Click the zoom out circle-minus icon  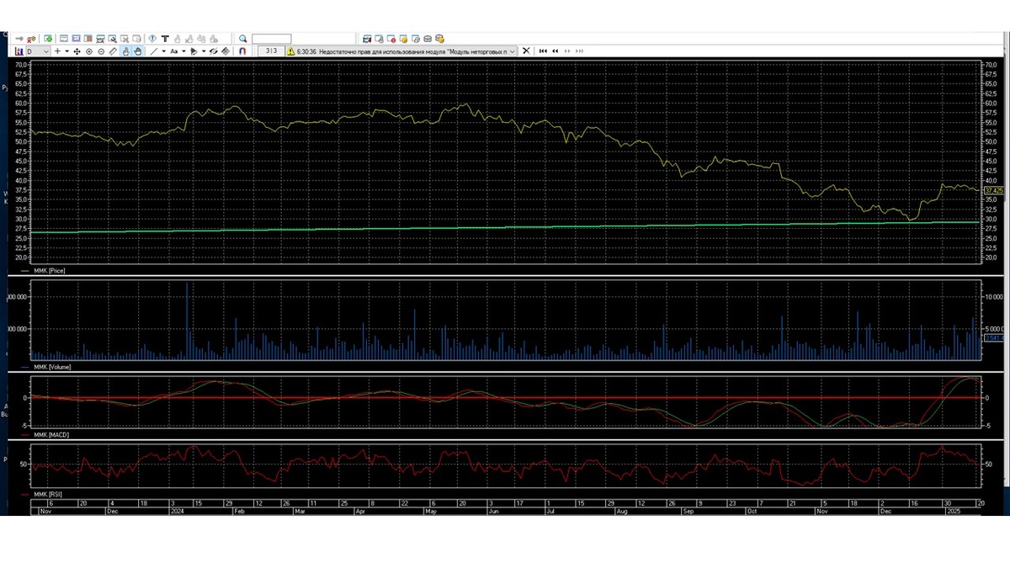pos(101,51)
